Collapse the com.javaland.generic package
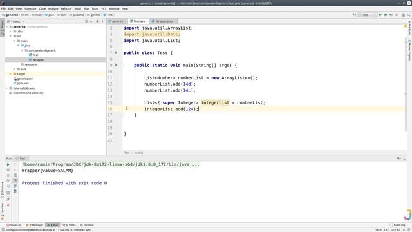 point(22,50)
